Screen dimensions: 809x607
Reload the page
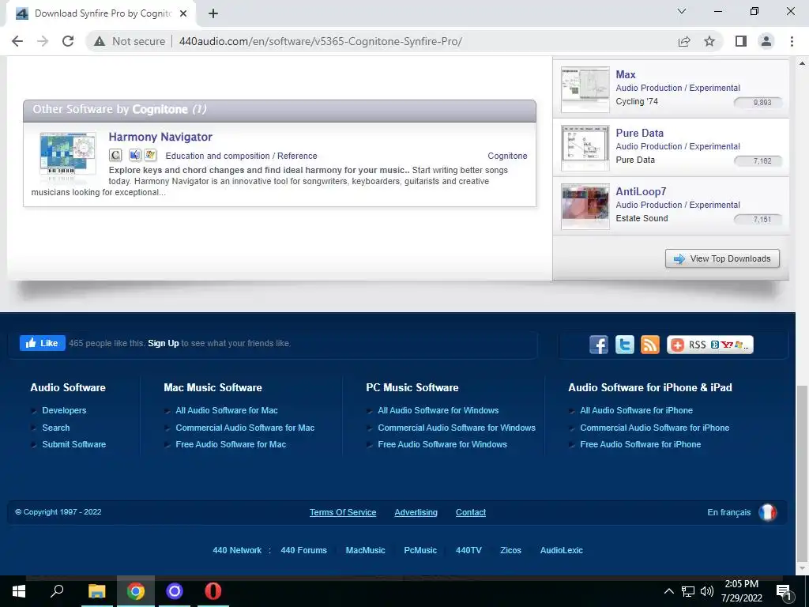pyautogui.click(x=68, y=41)
